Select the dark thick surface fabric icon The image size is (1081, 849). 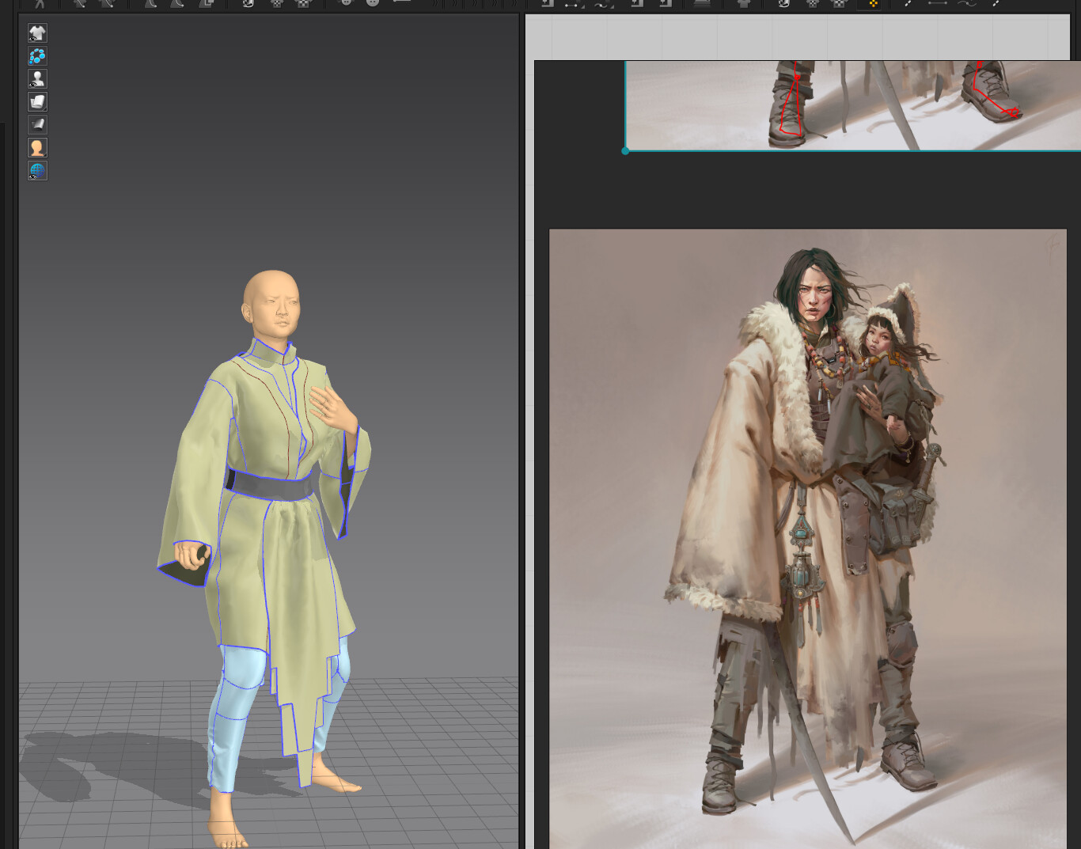[37, 124]
